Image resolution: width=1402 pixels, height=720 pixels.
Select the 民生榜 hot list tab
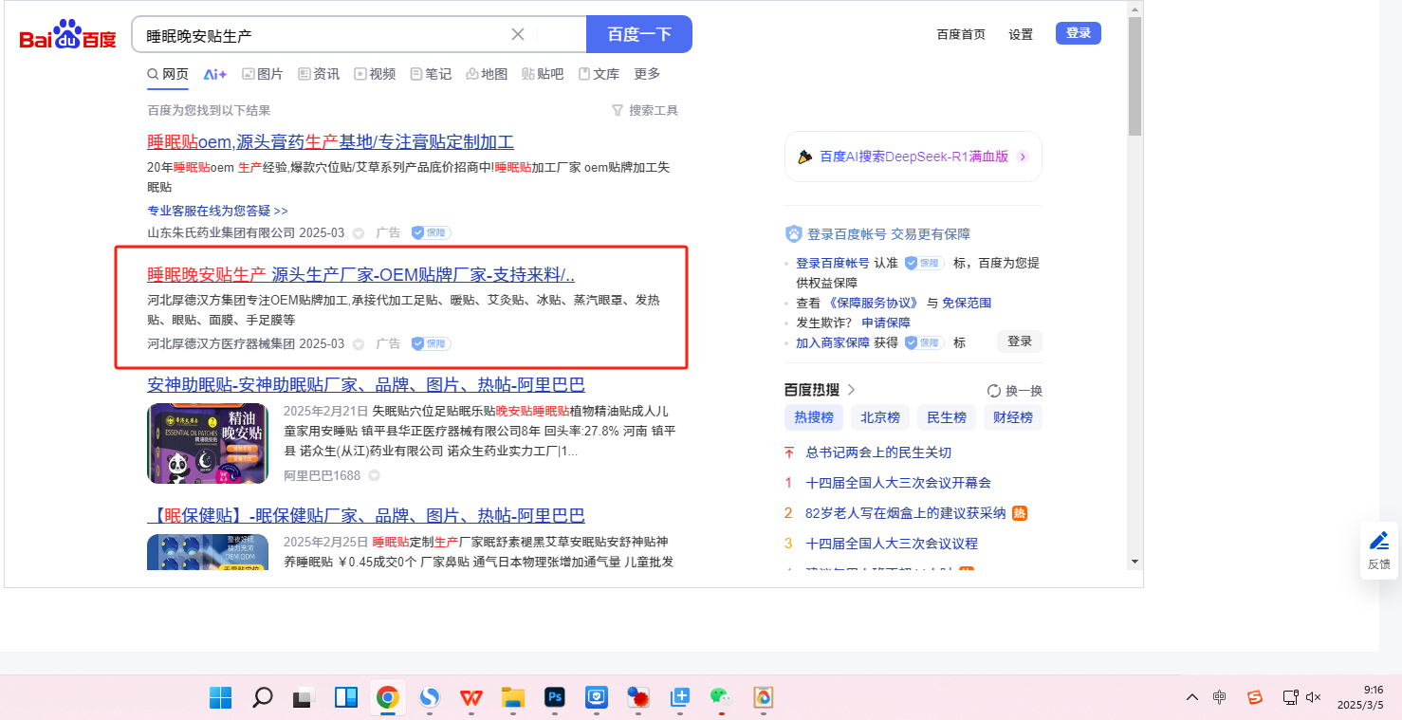coord(947,417)
